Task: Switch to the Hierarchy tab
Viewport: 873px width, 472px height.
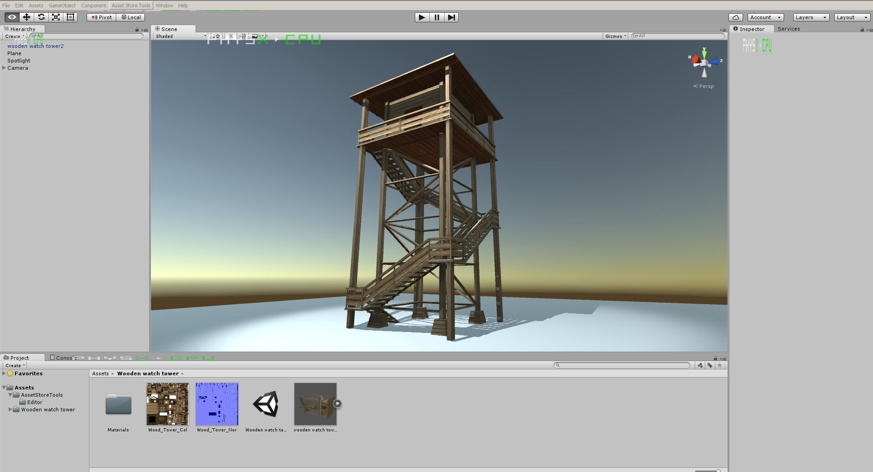Action: pyautogui.click(x=22, y=29)
